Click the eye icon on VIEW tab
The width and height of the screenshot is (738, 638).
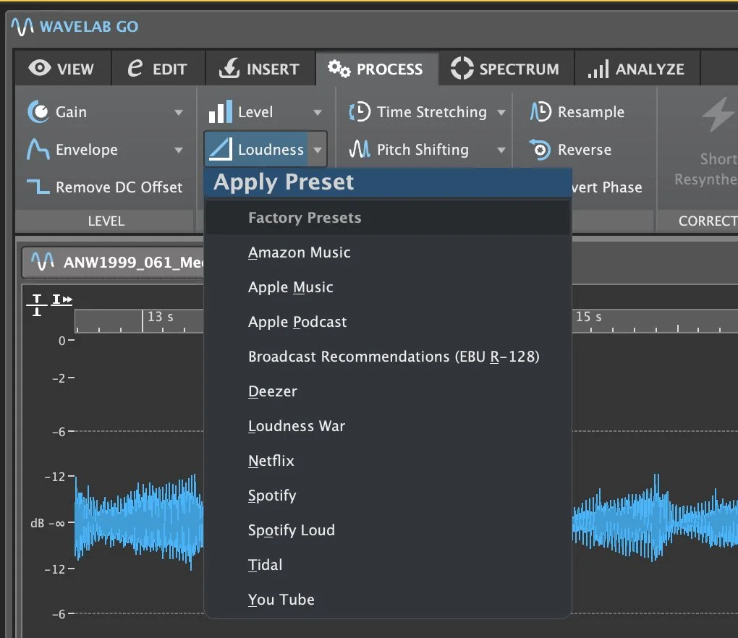[x=40, y=68]
